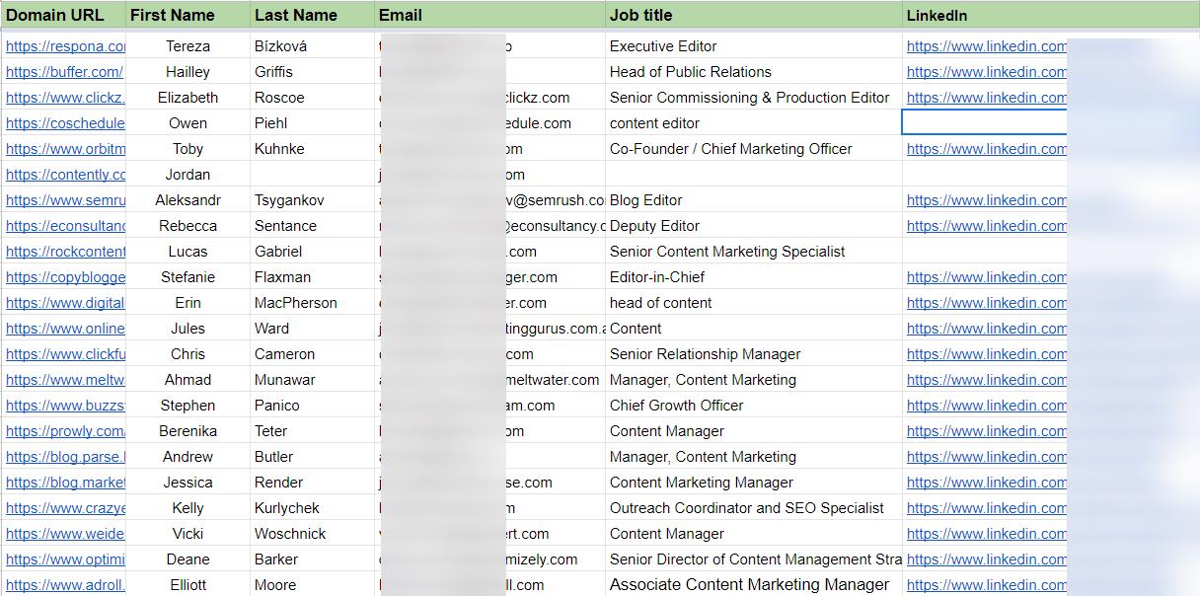The width and height of the screenshot is (1200, 596).
Task: Select the last name cell 'Griffis'
Action: pyautogui.click(x=312, y=72)
